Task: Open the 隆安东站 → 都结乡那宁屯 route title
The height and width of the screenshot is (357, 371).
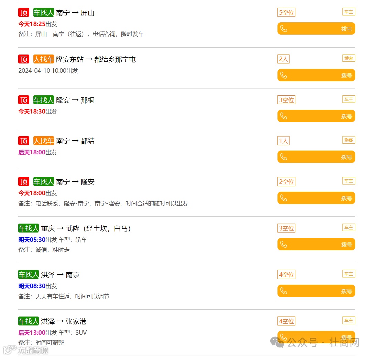Action: (96, 59)
